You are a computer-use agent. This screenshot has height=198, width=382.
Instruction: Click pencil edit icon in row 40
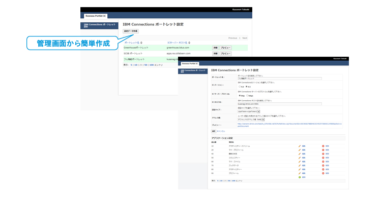(x=300, y=154)
